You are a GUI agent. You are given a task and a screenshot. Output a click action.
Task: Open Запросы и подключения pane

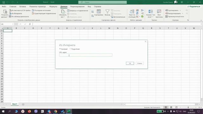click(78, 10)
